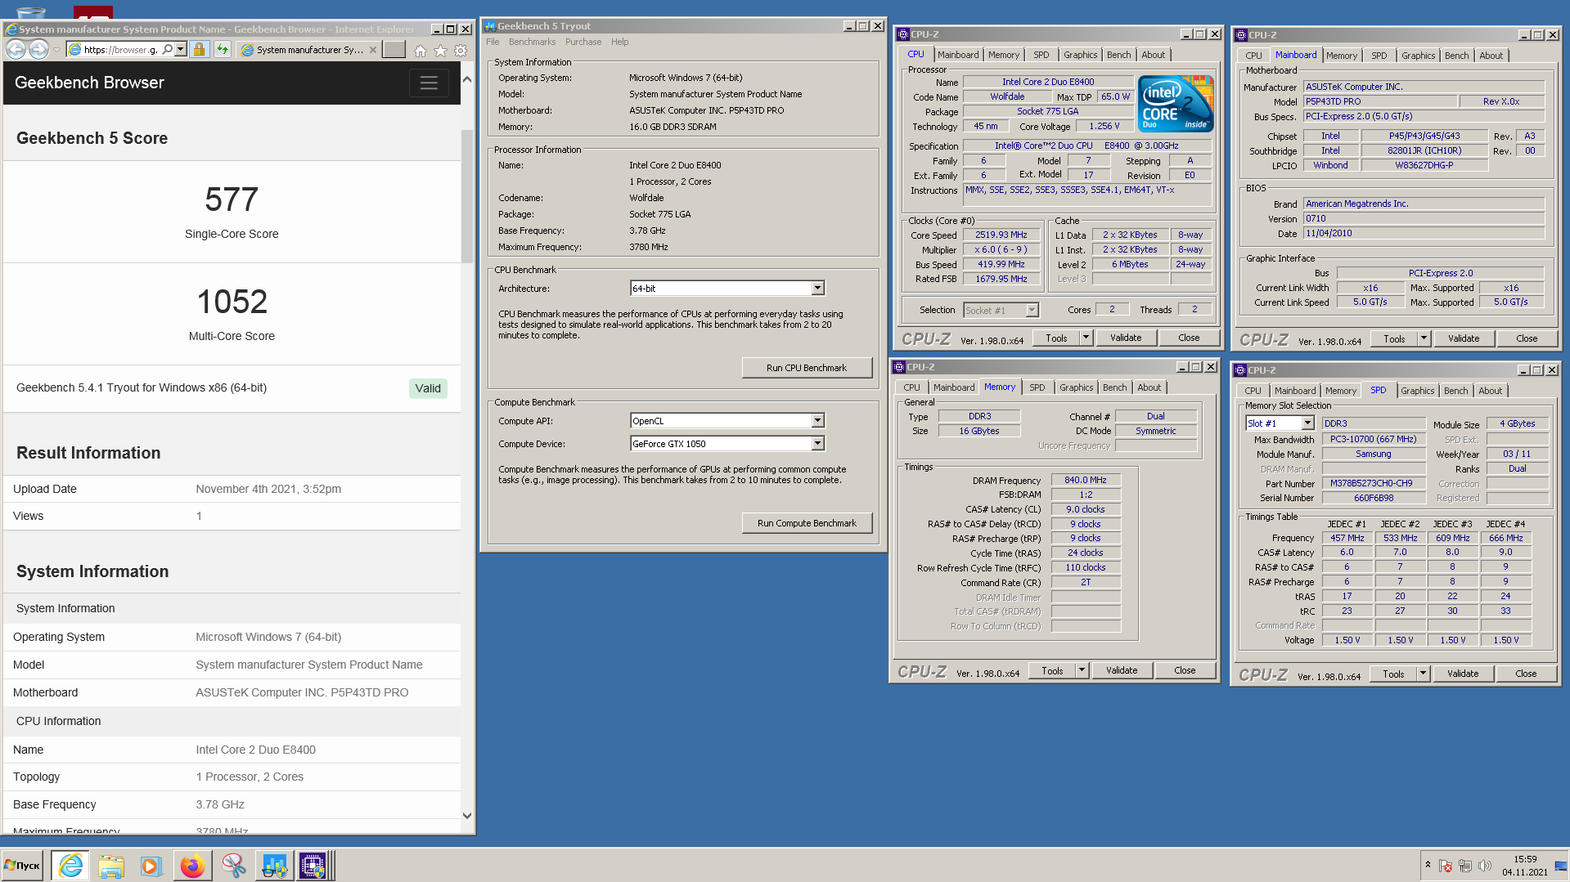Open Tools dropdown arrow in Mainboard window

tap(1424, 338)
